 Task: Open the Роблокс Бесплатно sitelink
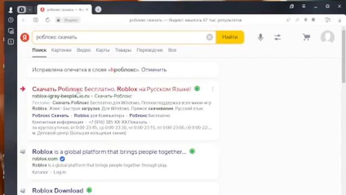click(x=150, y=115)
